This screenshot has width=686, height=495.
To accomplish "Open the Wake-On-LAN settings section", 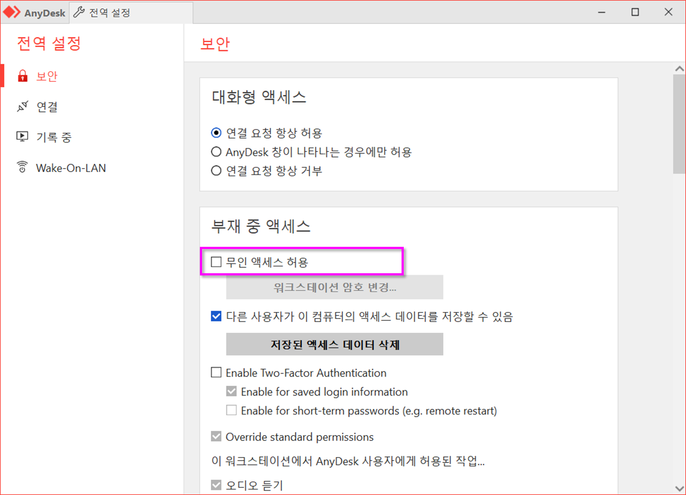I will pyautogui.click(x=92, y=168).
